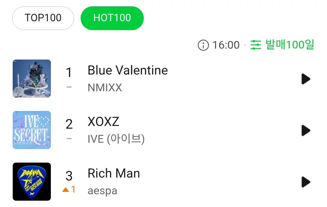Play XOXZ by IVE
327x207 pixels.
coord(306,130)
